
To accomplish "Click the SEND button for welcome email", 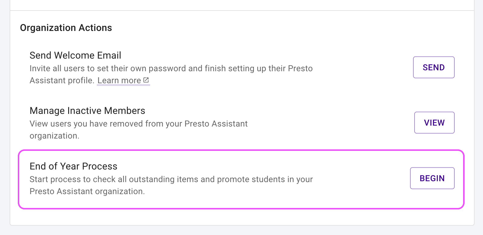I will click(x=434, y=67).
